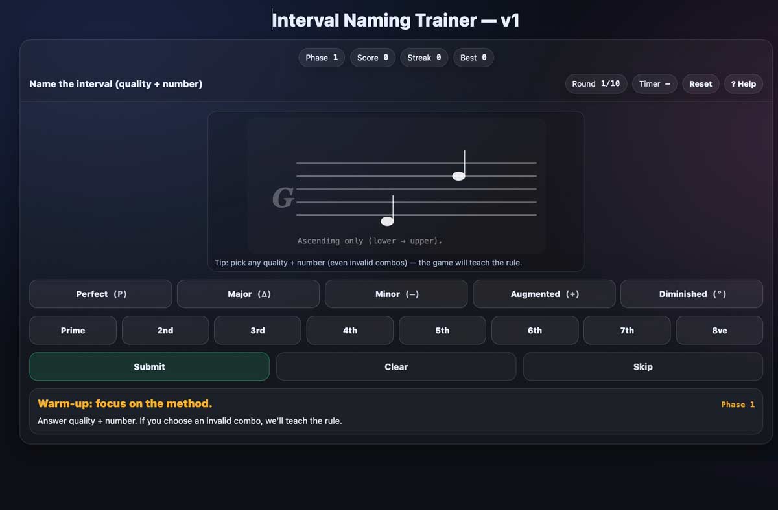Click the Streak counter badge
778x510 pixels.
coord(424,58)
